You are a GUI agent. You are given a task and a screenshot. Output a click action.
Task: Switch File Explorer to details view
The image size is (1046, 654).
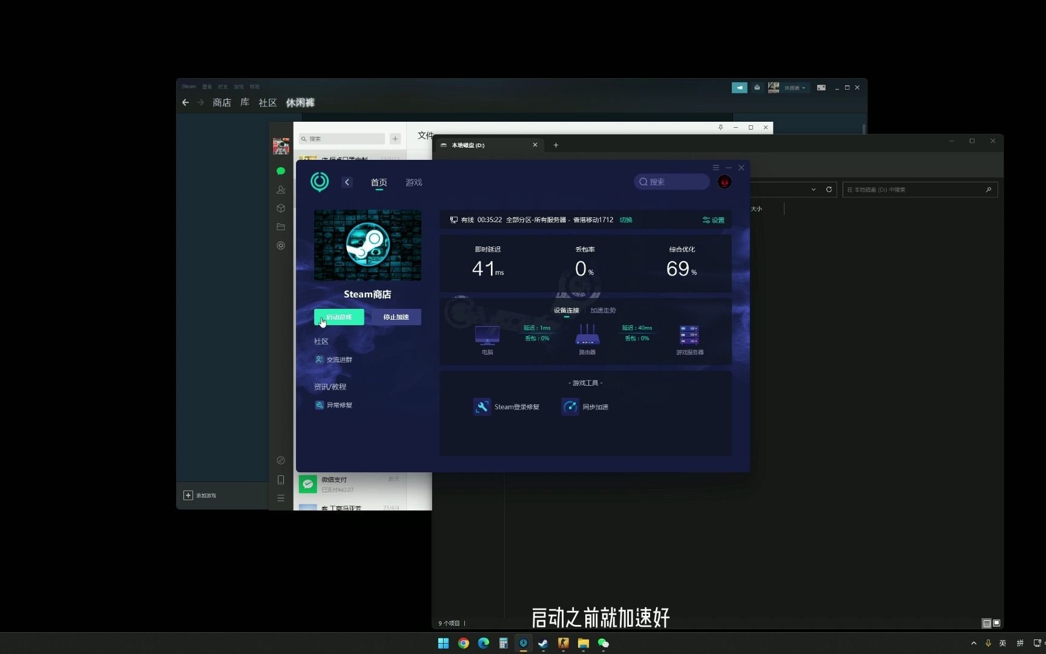tap(987, 623)
